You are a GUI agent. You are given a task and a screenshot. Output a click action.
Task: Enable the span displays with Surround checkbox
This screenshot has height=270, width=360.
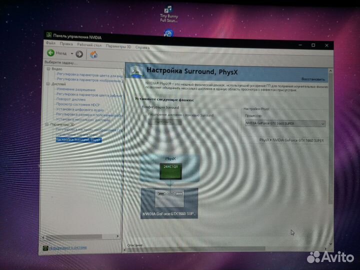[x=145, y=115]
